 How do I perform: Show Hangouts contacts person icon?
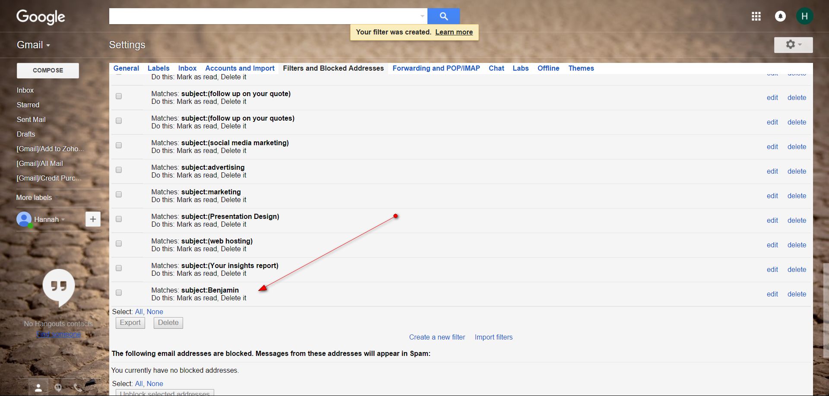click(x=38, y=387)
